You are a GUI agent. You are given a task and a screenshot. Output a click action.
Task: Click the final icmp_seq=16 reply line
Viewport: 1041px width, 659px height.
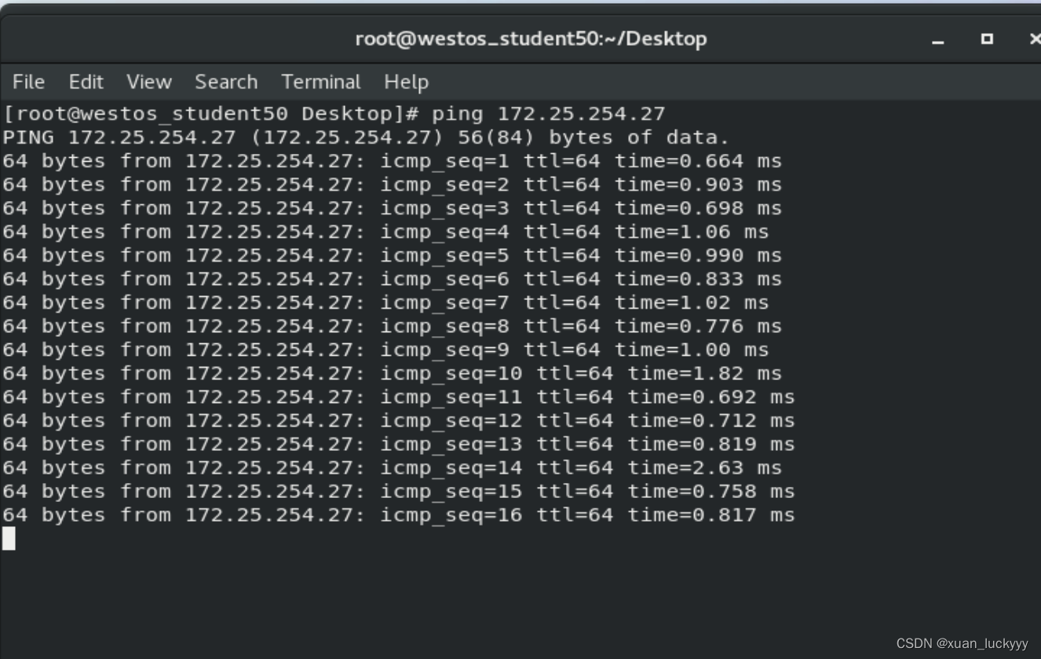pos(398,514)
